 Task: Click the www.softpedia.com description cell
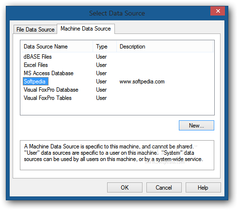[x=142, y=81]
